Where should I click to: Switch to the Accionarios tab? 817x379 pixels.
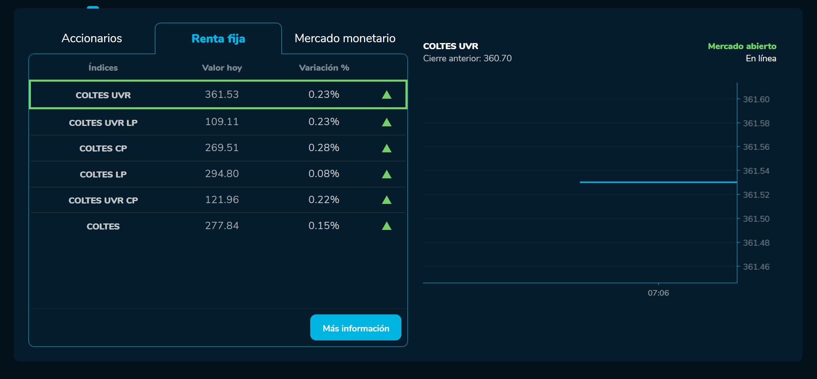[92, 38]
